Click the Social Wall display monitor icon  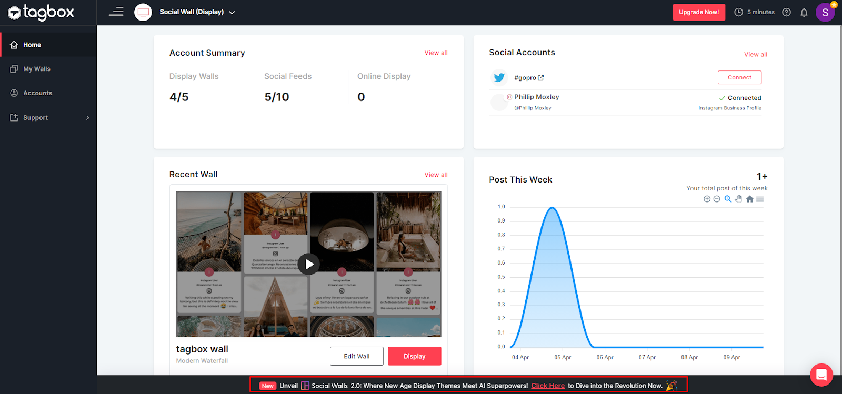click(143, 12)
